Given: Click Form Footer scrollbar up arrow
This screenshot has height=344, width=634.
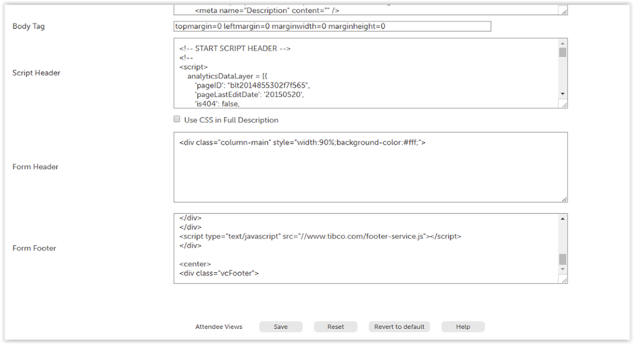Looking at the screenshot, I should pyautogui.click(x=562, y=219).
